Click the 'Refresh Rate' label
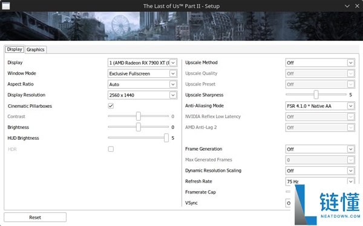363x226 pixels. click(x=198, y=181)
